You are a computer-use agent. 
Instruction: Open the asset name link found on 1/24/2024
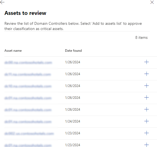(28, 122)
